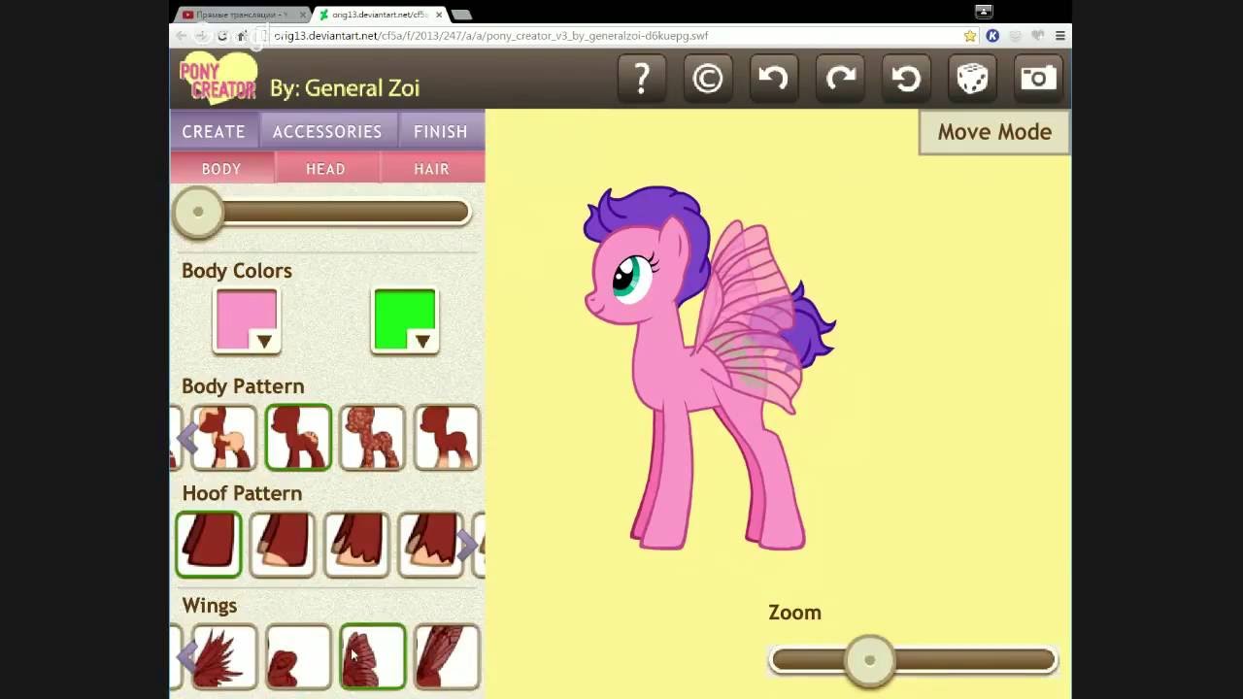The width and height of the screenshot is (1243, 699).
Task: Select the dipped-legs body pattern
Action: (447, 438)
